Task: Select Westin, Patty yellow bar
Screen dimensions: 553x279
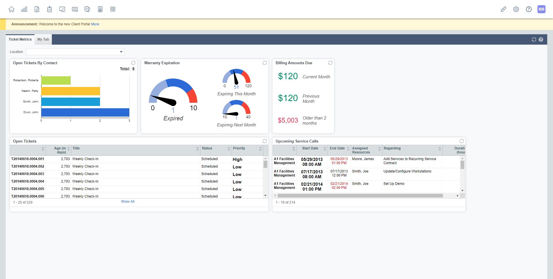Action: 71,91
